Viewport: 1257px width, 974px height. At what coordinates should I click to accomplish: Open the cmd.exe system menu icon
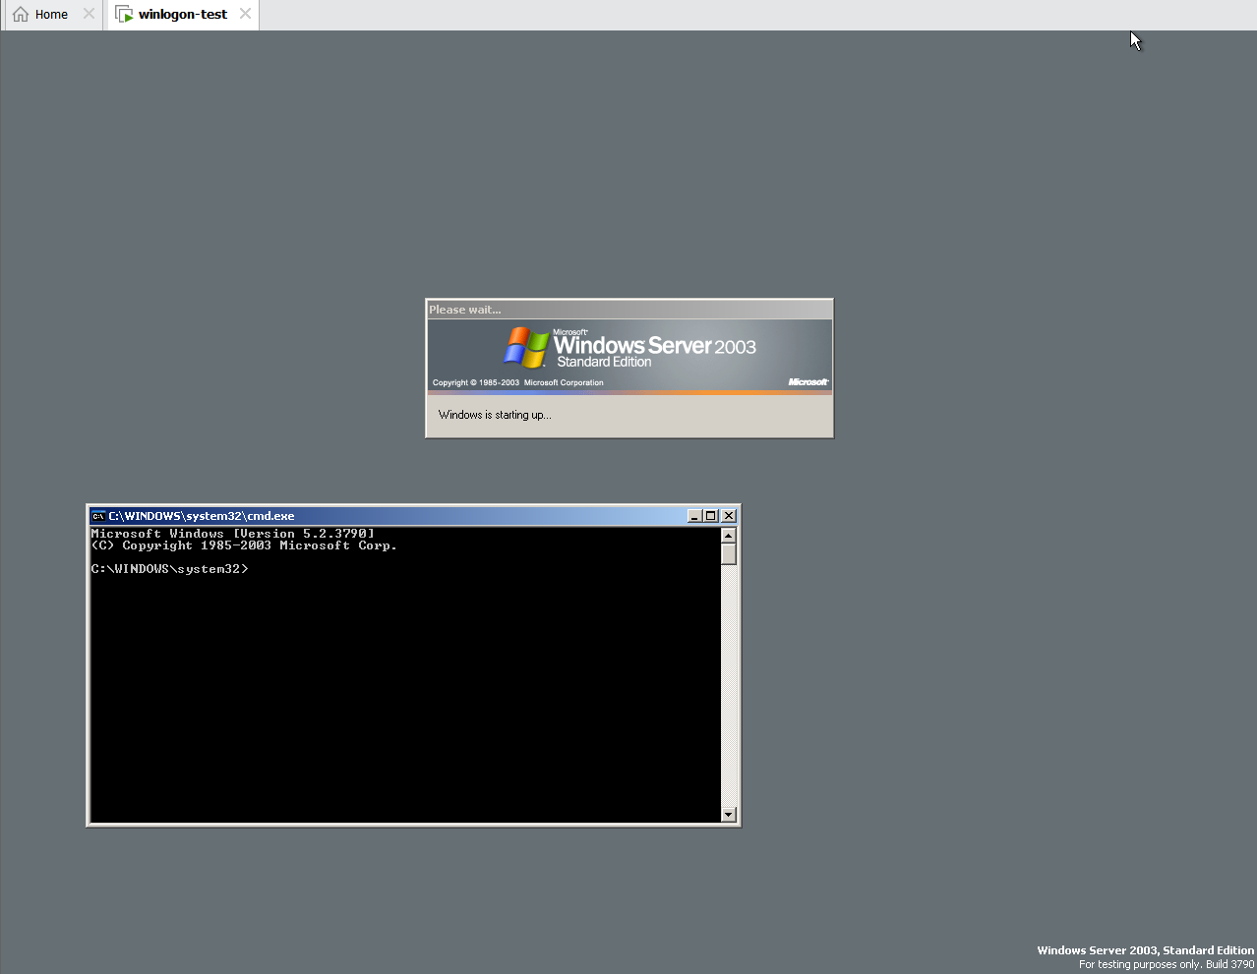(x=98, y=516)
